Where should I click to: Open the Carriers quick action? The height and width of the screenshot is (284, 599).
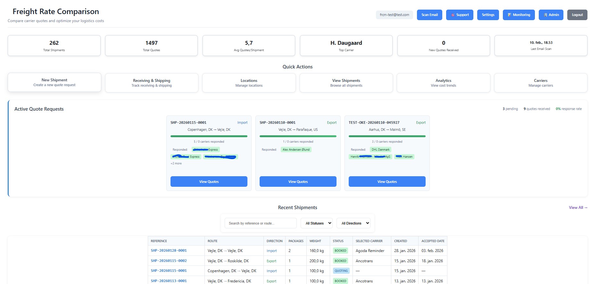click(x=541, y=83)
